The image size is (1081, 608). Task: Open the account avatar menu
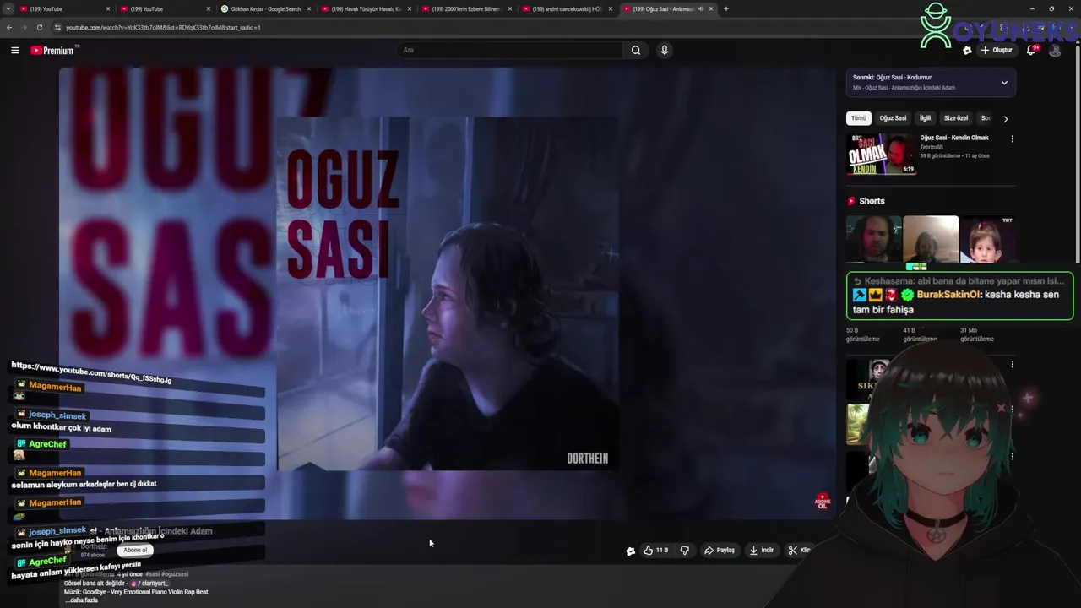tap(1055, 51)
